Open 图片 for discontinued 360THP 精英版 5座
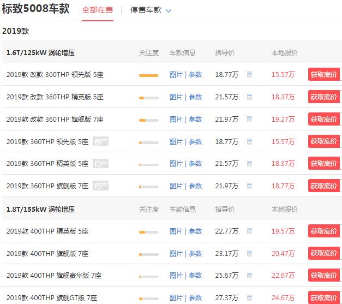Screen dimensions: 342x304 pyautogui.click(x=176, y=164)
